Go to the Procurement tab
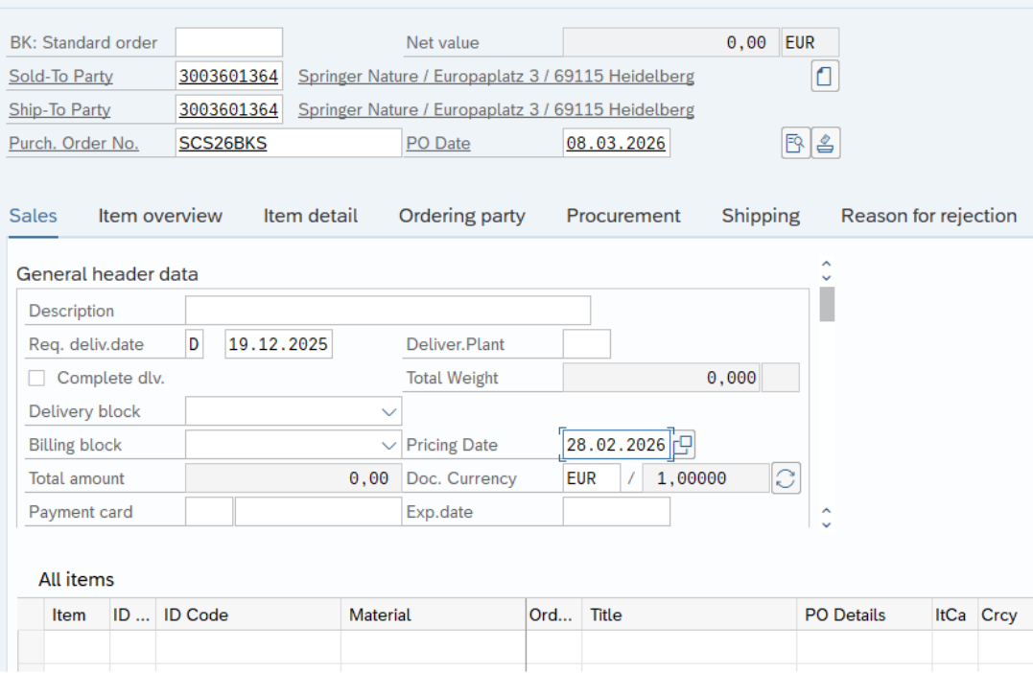This screenshot has width=1033, height=673. coord(623,216)
